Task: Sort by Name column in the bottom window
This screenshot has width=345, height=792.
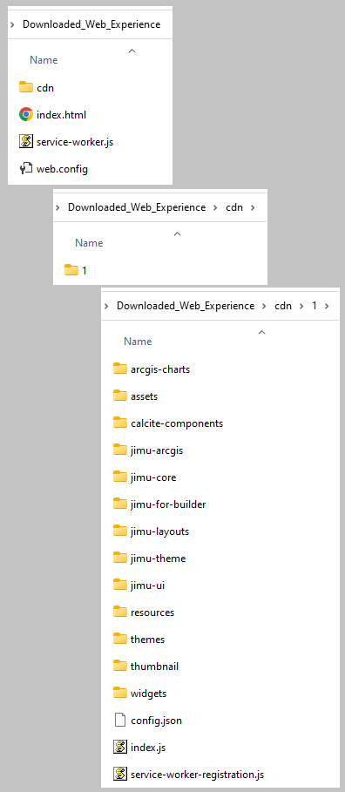Action: pyautogui.click(x=138, y=341)
